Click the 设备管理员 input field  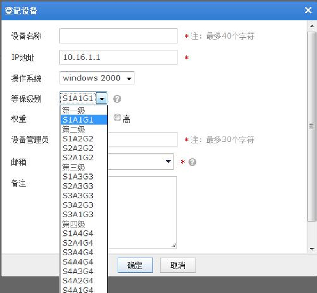tap(142, 139)
